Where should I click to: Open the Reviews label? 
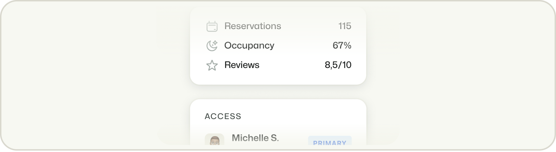pos(242,65)
